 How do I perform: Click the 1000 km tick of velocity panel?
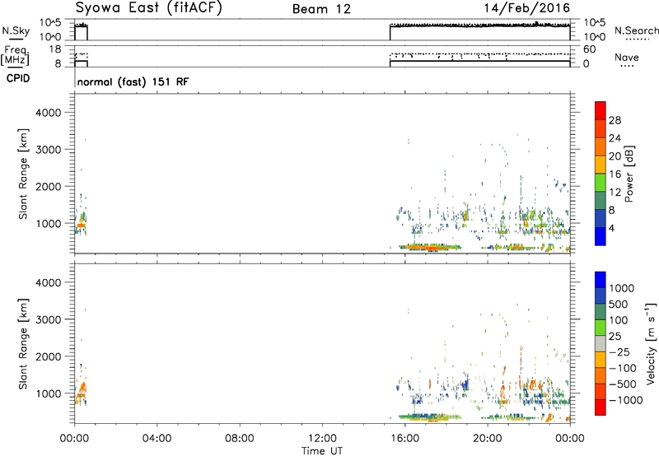[49, 393]
